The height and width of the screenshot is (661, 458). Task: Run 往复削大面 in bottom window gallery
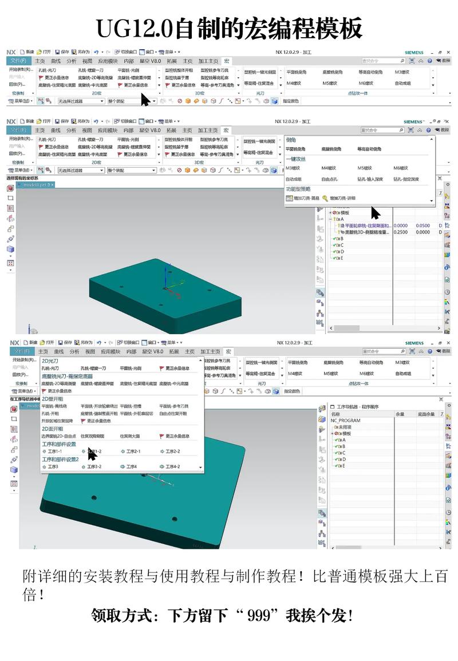tap(130, 436)
